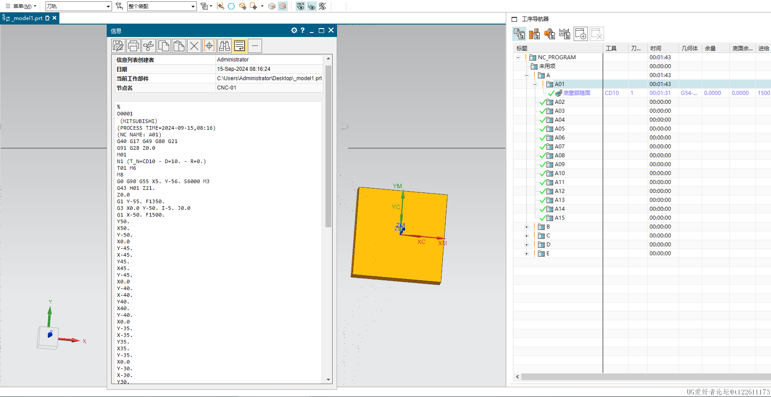Switch to Machining Method view

[565, 34]
